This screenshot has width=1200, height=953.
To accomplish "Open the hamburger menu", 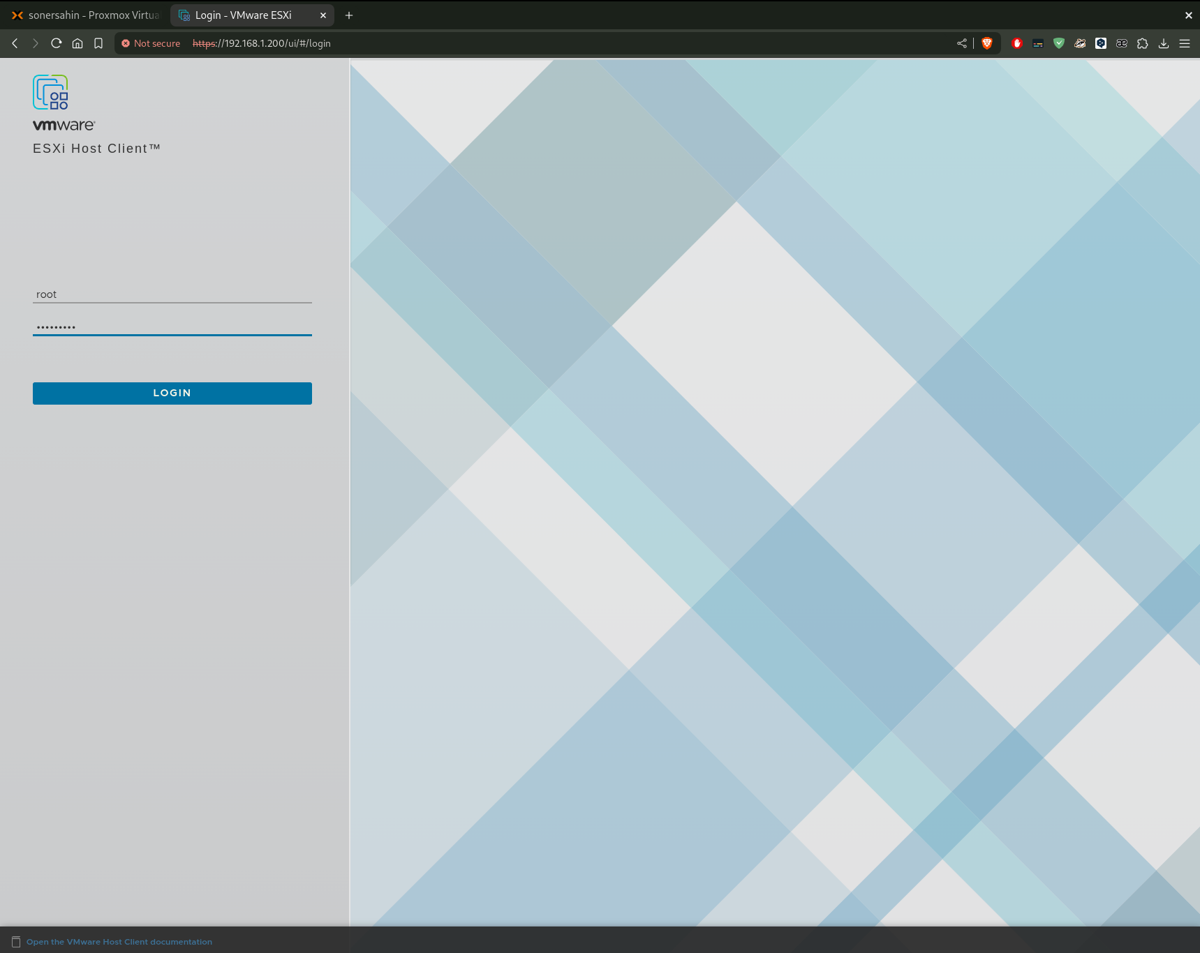I will click(x=1185, y=43).
